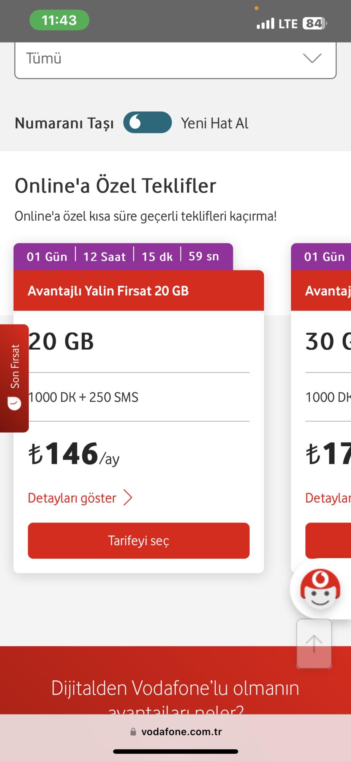
Task: Select the Avantajlı Yalin Fırsat 20 GB header
Action: coord(108,290)
